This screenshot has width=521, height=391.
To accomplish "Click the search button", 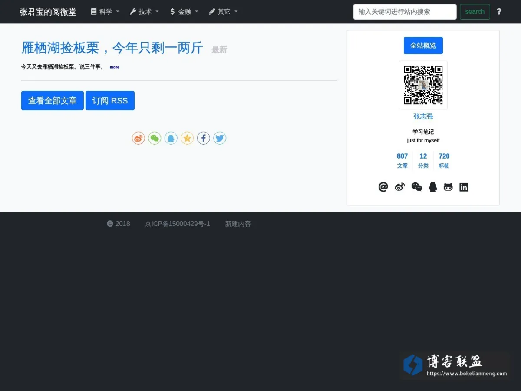I will [475, 12].
